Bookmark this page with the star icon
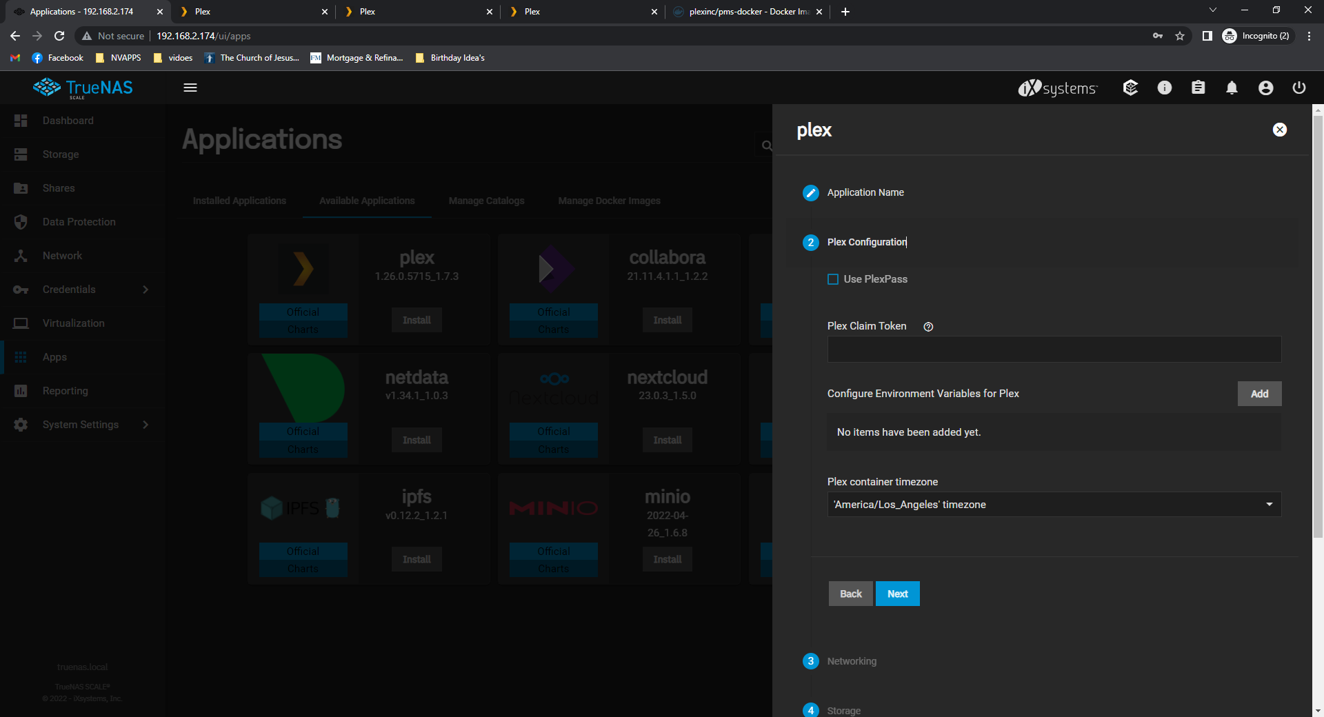Screen dimensions: 1324x717 click(1180, 36)
